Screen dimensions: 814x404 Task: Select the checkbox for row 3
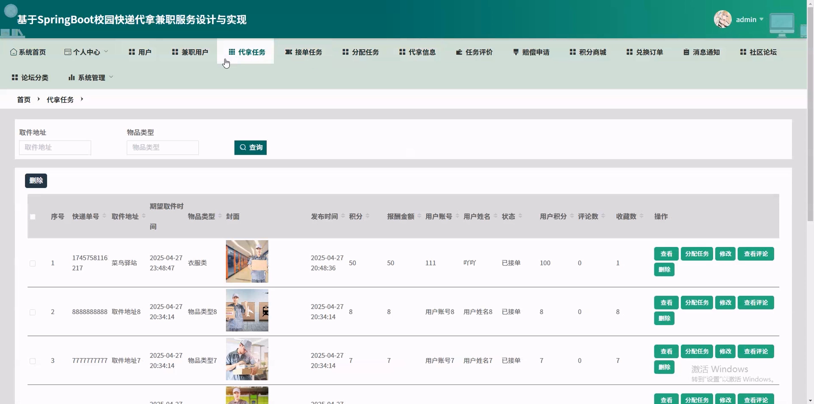33,361
